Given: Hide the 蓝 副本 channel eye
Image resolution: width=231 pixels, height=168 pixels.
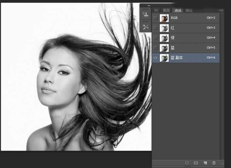Looking at the screenshot, I should (155, 58).
